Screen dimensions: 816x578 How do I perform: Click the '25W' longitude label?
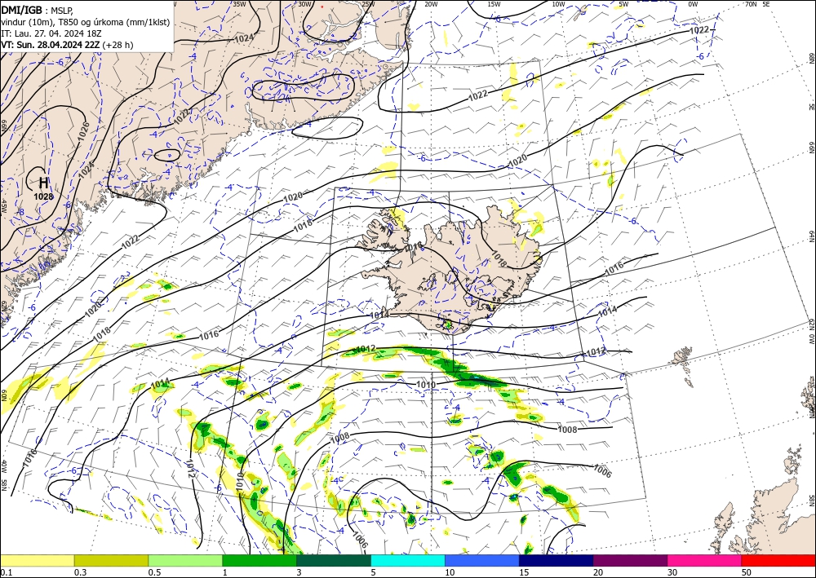pyautogui.click(x=368, y=4)
